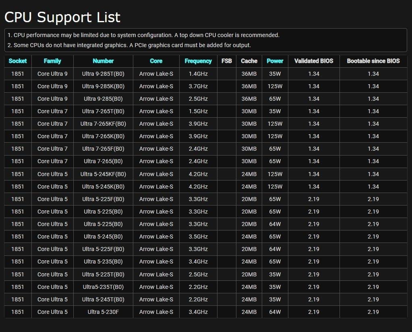Click the Family column header
Screen dimensions: 412x332
[x=52, y=61]
